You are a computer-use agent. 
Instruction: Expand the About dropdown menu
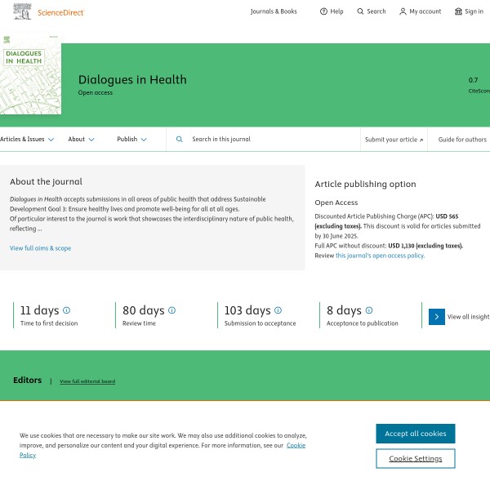click(81, 140)
